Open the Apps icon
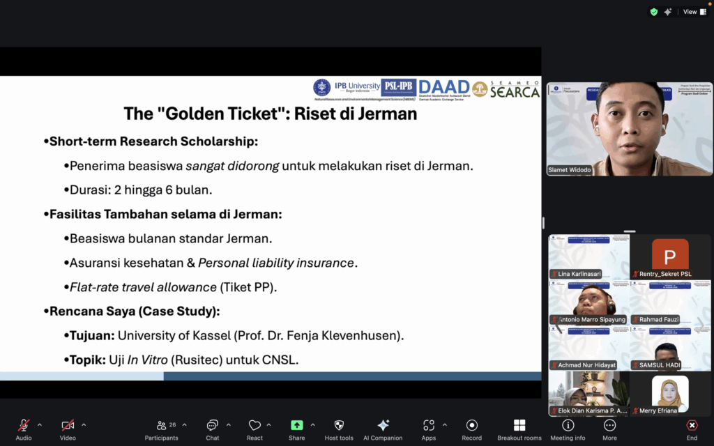714x446 pixels. (428, 426)
